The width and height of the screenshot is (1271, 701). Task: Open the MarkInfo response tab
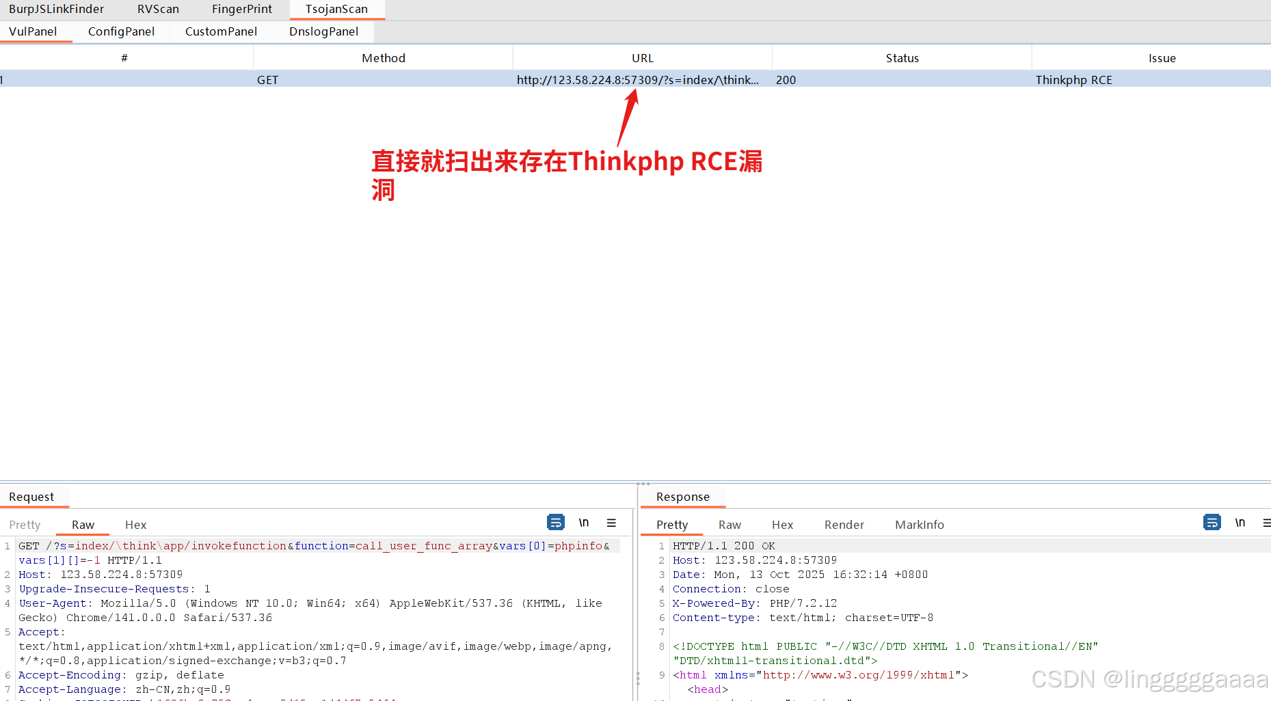tap(920, 525)
